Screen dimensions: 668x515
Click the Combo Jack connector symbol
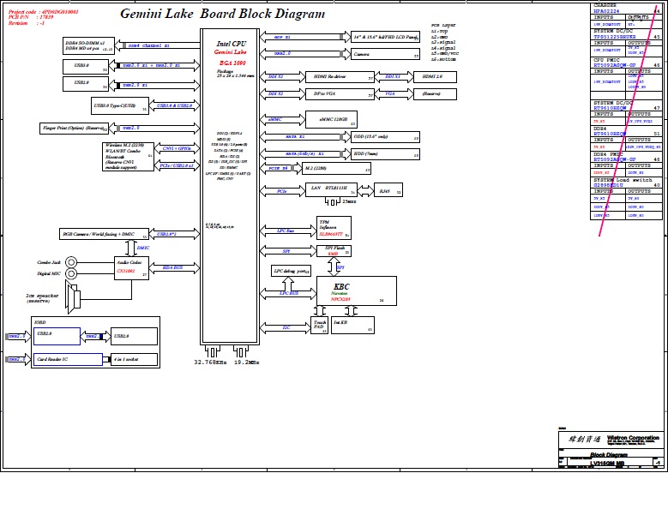point(72,262)
